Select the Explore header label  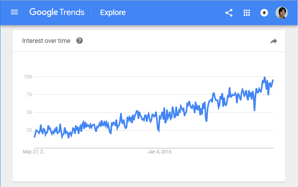pyautogui.click(x=113, y=12)
